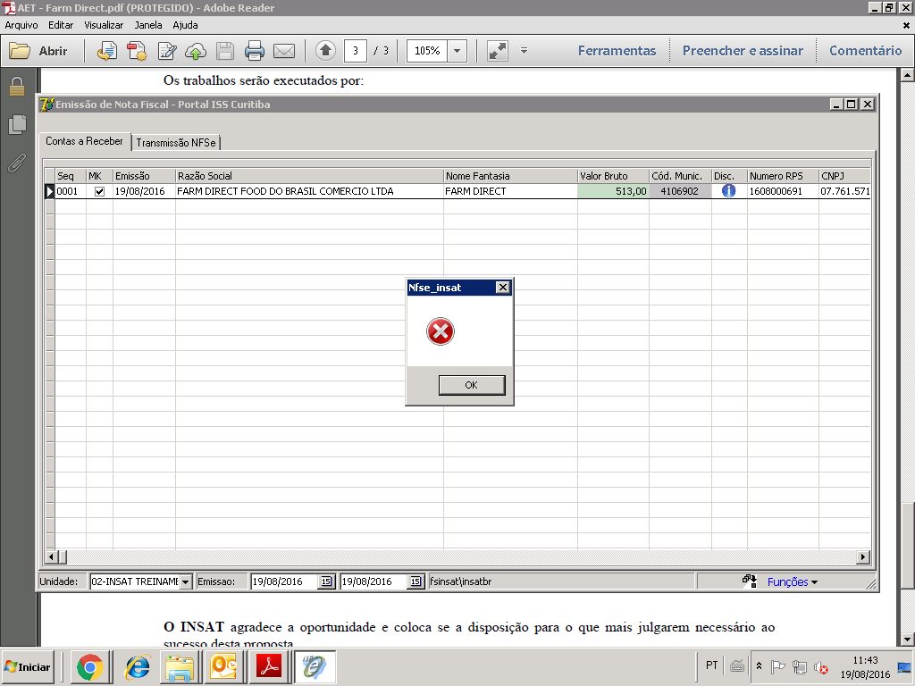Click the row selector arrow of row 0001
915x686 pixels.
(50, 191)
